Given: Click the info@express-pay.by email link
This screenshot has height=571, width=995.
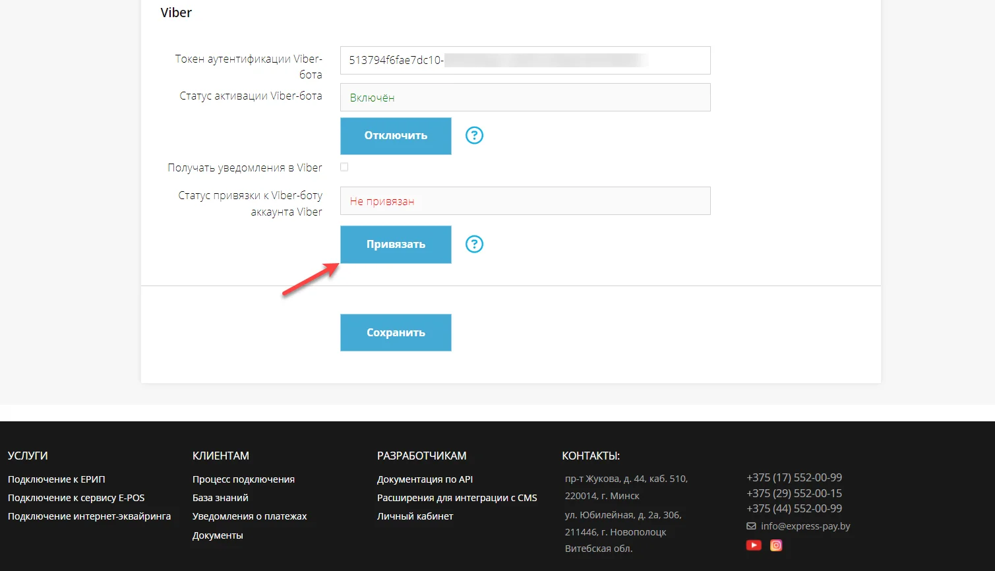Looking at the screenshot, I should [806, 526].
